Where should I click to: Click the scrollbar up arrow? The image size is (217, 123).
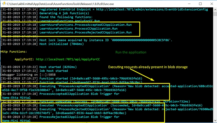(215, 10)
